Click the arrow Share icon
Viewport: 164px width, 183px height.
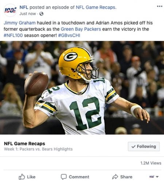click(x=115, y=177)
